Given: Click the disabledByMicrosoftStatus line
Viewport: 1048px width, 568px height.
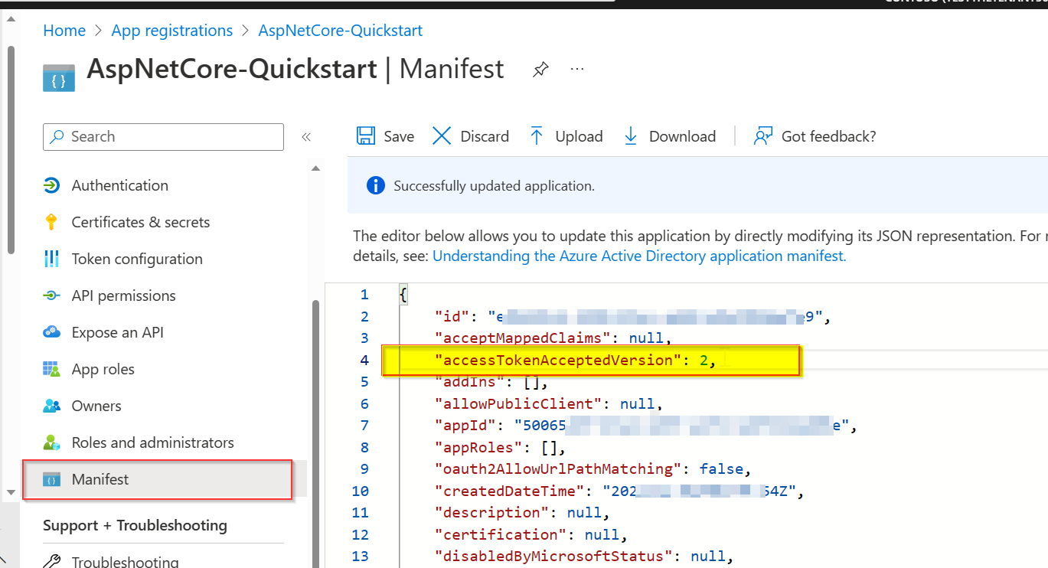Looking at the screenshot, I should 584,556.
